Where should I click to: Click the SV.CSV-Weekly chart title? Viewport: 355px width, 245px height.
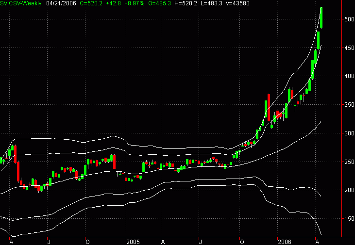21,3
